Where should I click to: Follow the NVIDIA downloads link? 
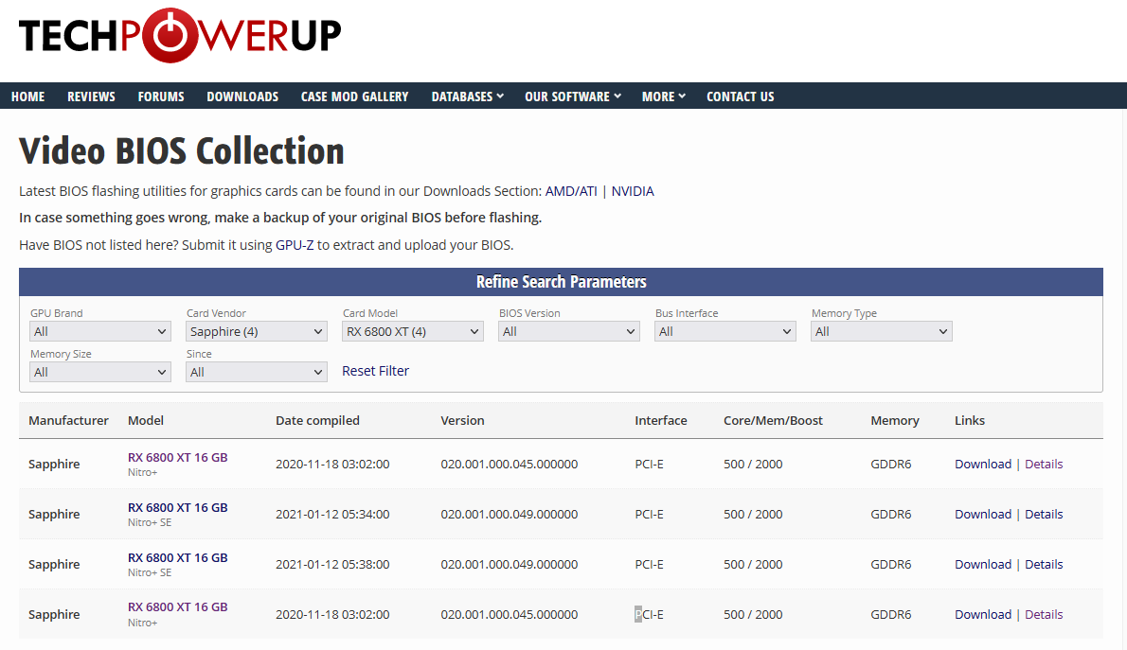(x=633, y=191)
